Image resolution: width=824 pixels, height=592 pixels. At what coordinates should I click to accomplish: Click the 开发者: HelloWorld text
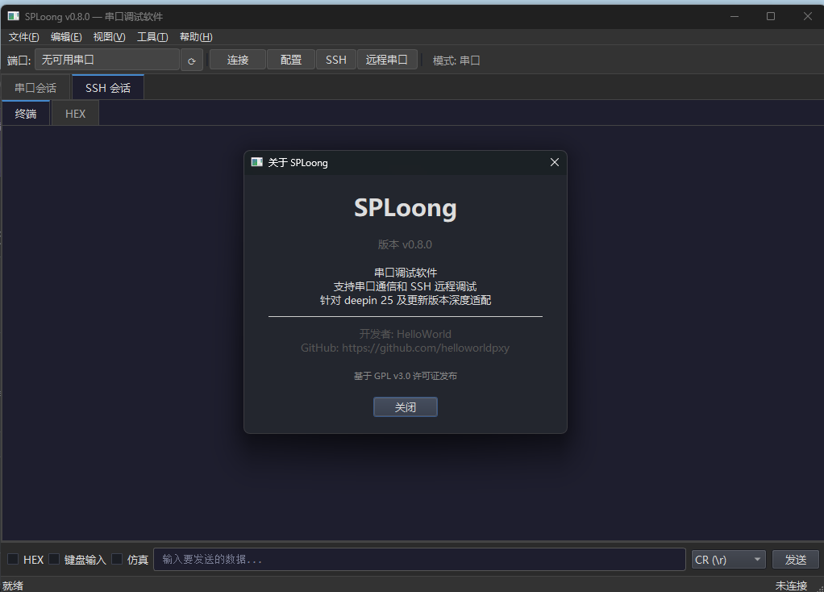pos(406,334)
